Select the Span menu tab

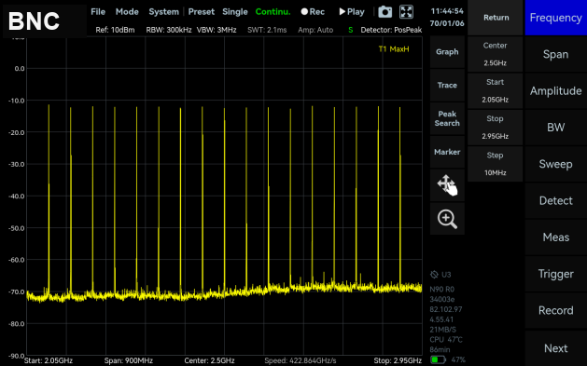click(556, 54)
